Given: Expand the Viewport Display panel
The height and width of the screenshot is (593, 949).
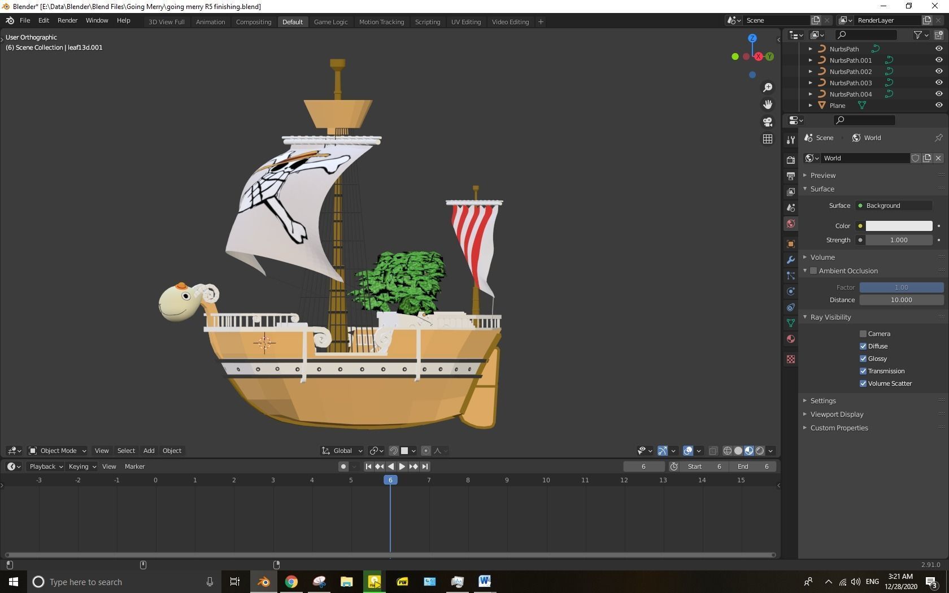Looking at the screenshot, I should (x=837, y=415).
